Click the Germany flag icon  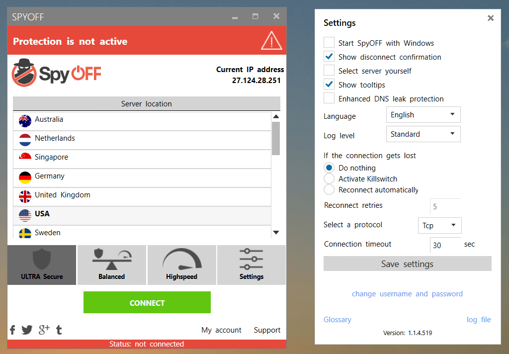[x=25, y=177]
